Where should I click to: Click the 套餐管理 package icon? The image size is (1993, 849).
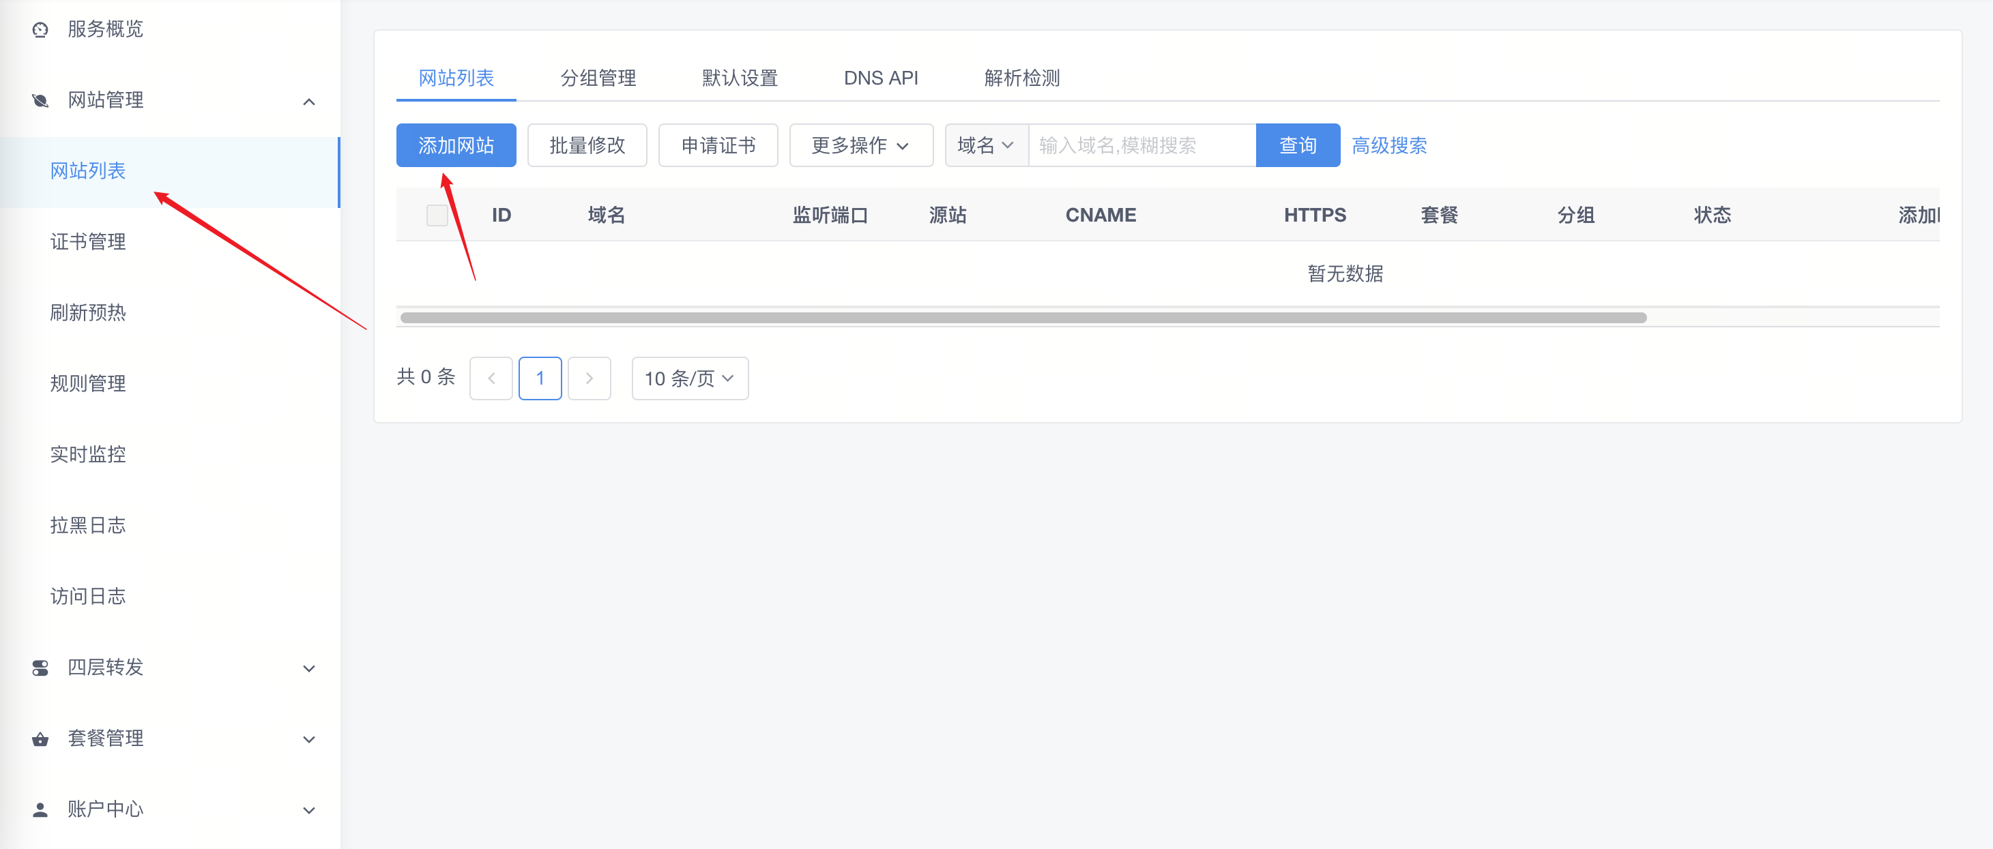pos(40,739)
